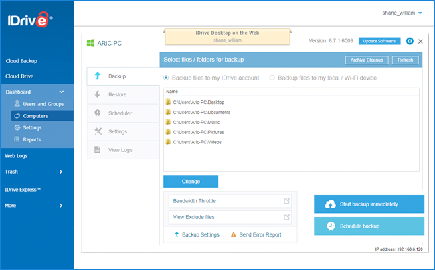Select C:\Users\Aric-PC\Documents path text

pos(201,113)
